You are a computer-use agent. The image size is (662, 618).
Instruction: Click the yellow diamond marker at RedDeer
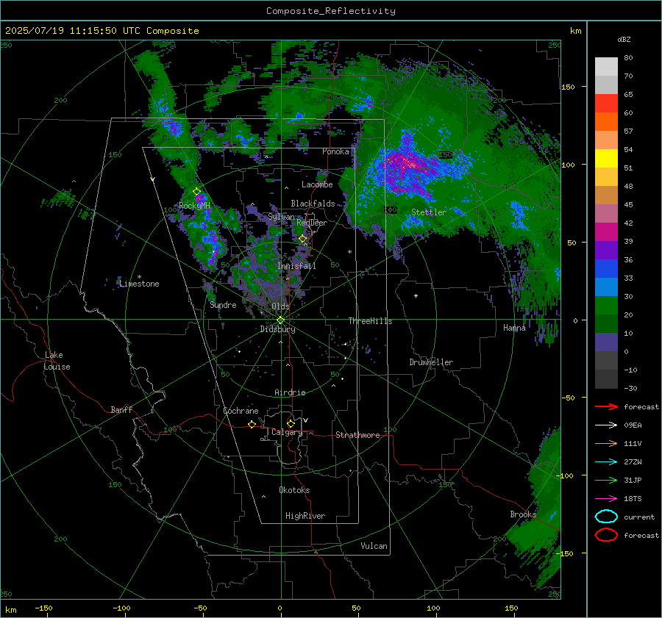pyautogui.click(x=303, y=238)
